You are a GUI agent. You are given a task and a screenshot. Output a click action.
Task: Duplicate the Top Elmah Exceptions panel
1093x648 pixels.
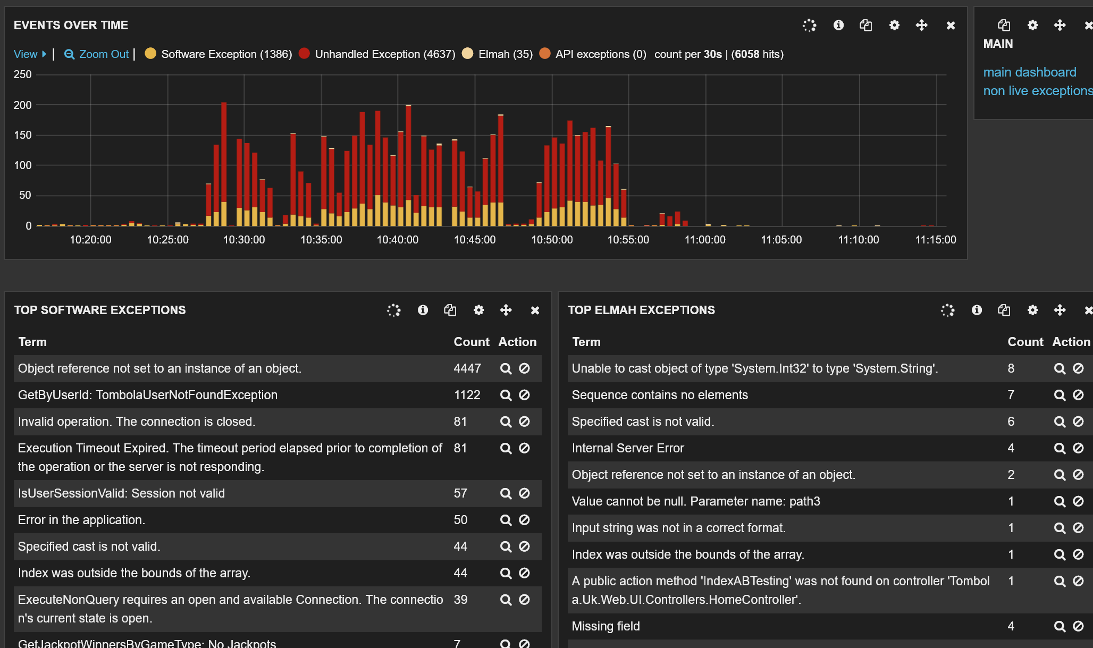(1004, 310)
